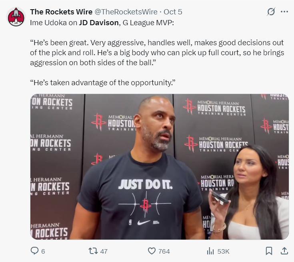The height and width of the screenshot is (262, 294).
Task: Open The Rockets Wire profile avatar
Action: (x=16, y=17)
